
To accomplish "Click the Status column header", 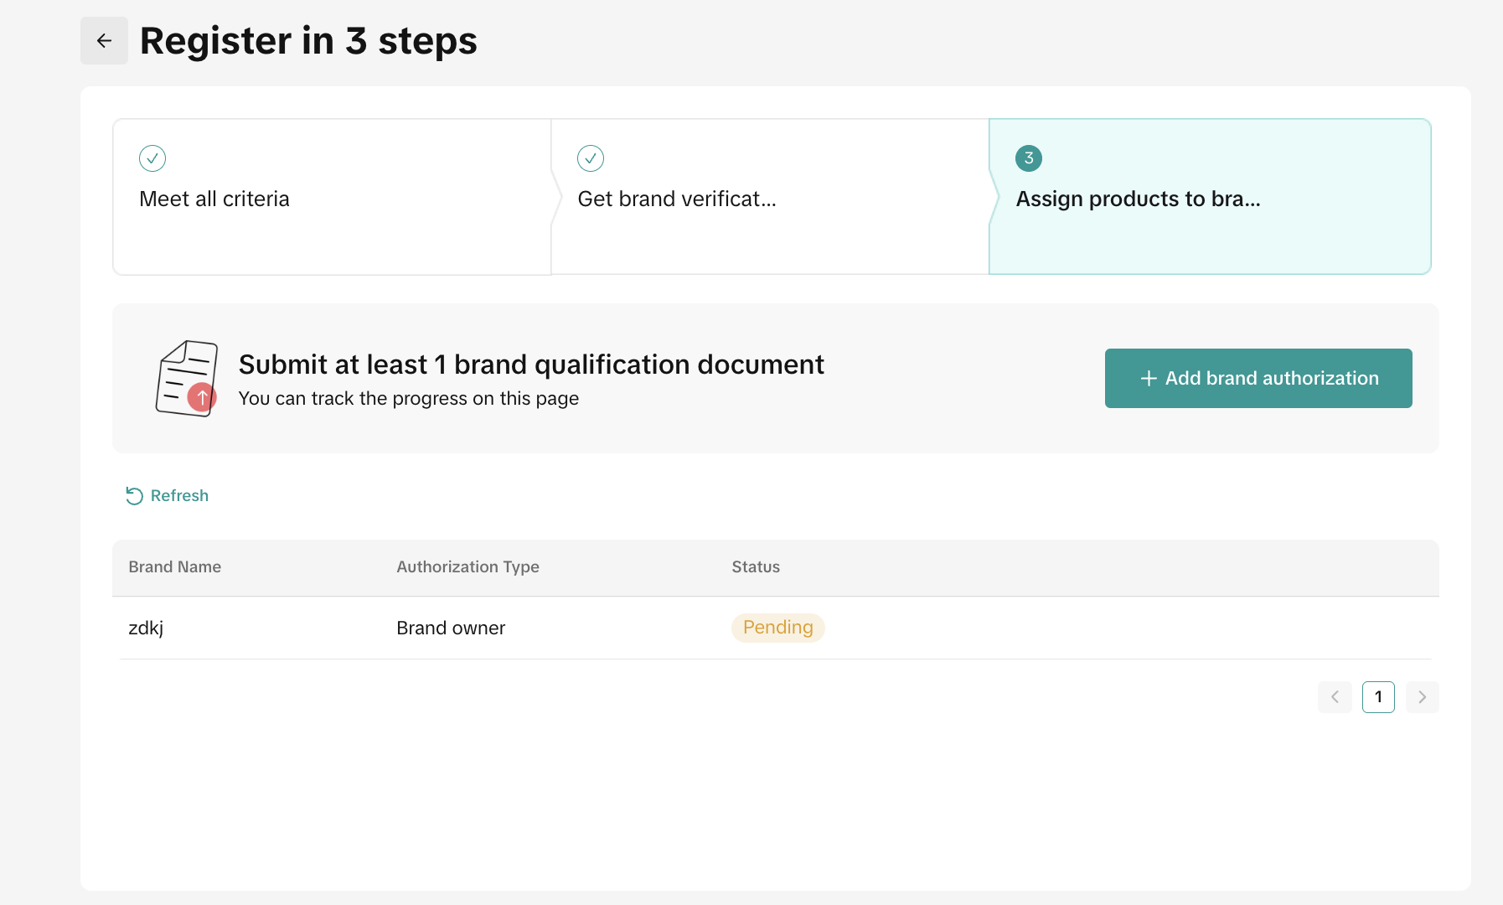I will (x=756, y=567).
